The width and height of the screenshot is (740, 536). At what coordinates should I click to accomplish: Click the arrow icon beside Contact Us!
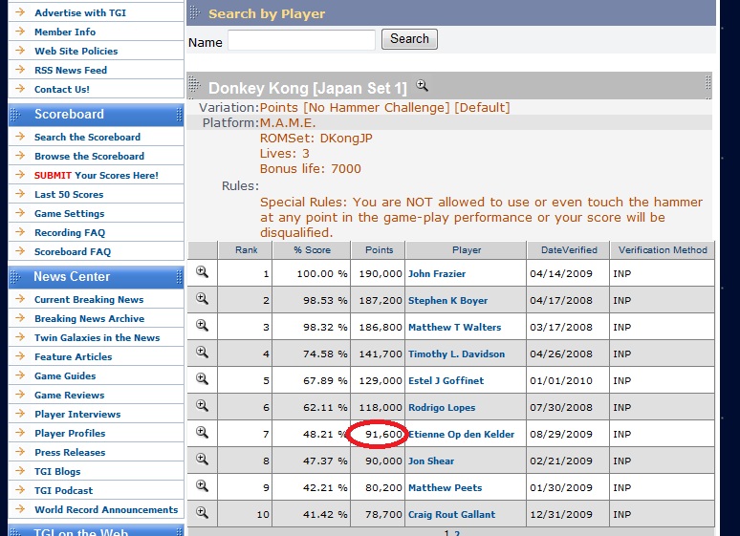[x=20, y=88]
